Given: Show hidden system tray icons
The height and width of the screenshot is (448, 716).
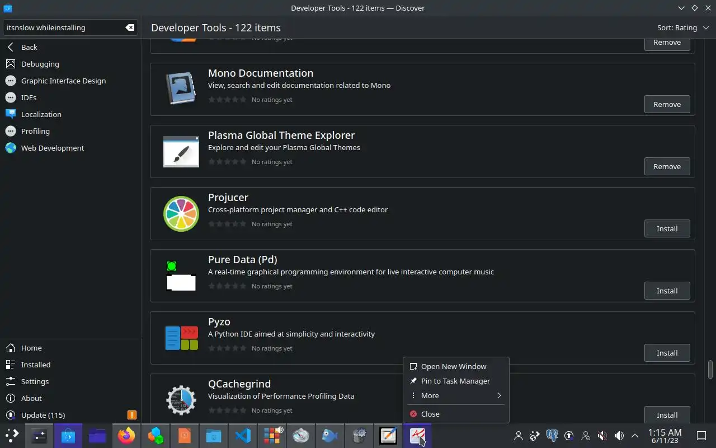Looking at the screenshot, I should 635,436.
